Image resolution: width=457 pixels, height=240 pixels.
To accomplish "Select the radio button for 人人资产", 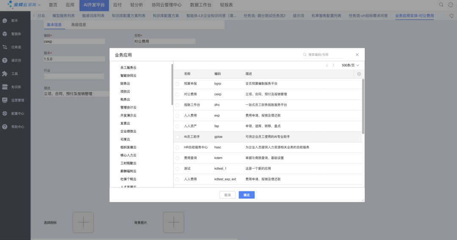I will click(x=177, y=126).
